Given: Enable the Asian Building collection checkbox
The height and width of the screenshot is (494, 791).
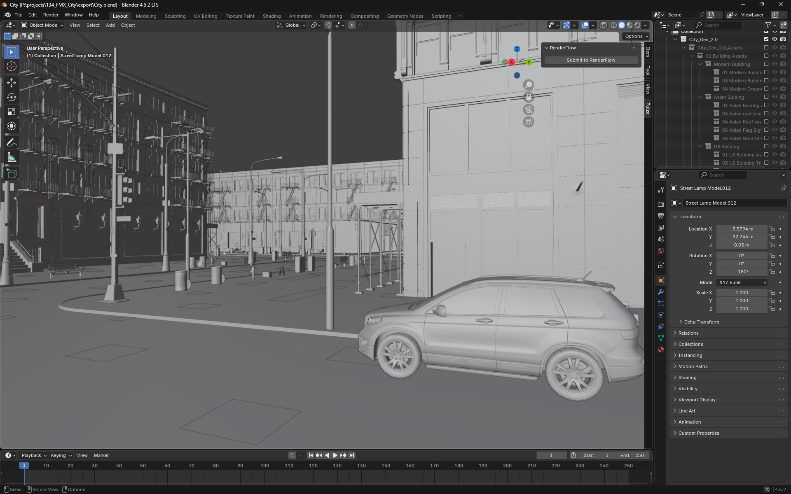Looking at the screenshot, I should pyautogui.click(x=766, y=97).
